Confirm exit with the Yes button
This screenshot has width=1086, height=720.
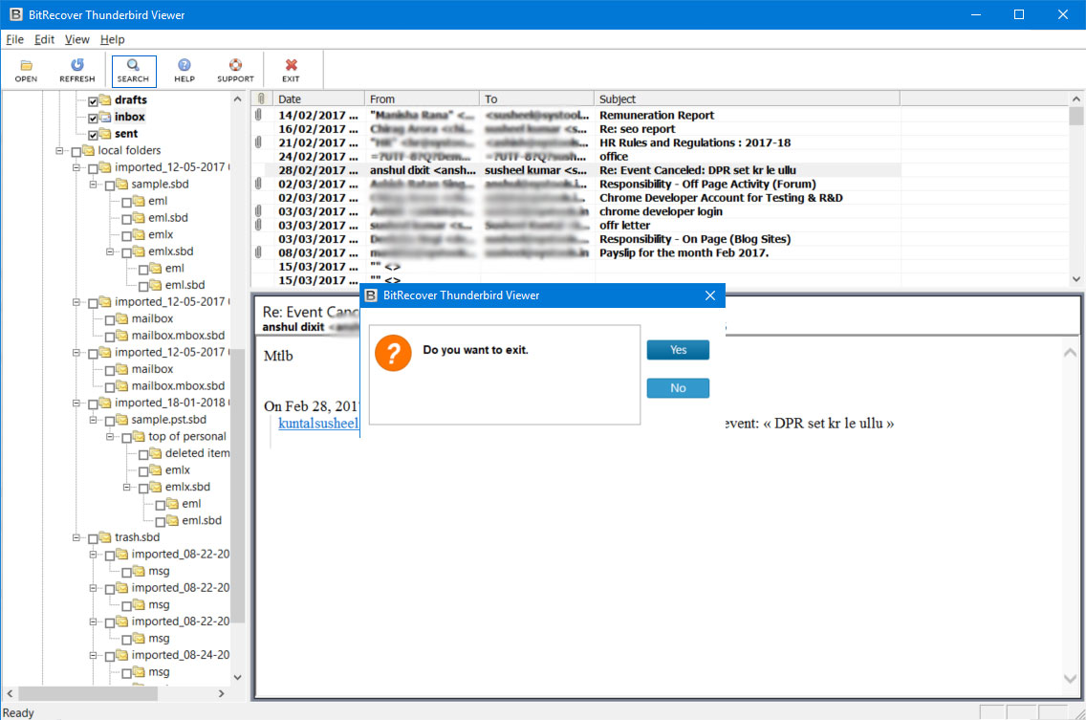(x=678, y=350)
